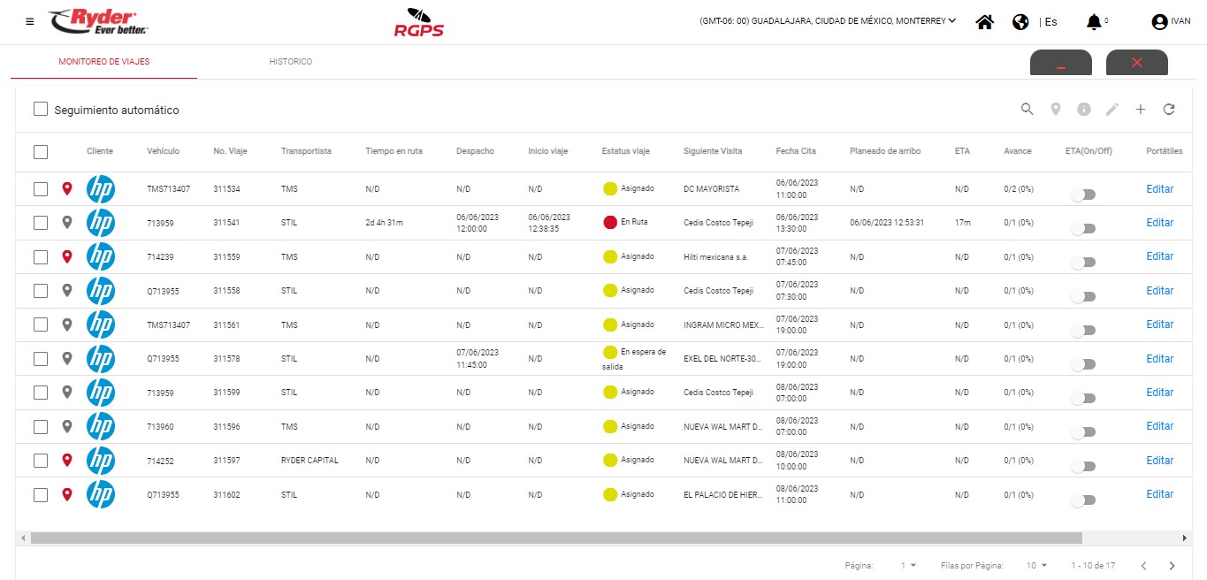Click Editar link for trip 311559
Viewport: 1207px width, 580px height.
point(1159,256)
